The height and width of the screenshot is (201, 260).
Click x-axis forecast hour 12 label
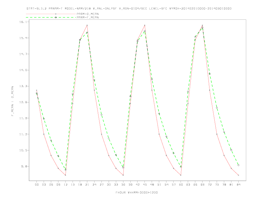click(66, 185)
